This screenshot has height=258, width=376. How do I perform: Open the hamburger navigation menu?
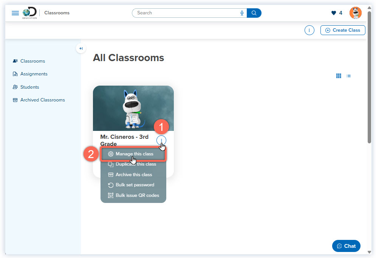click(x=15, y=12)
